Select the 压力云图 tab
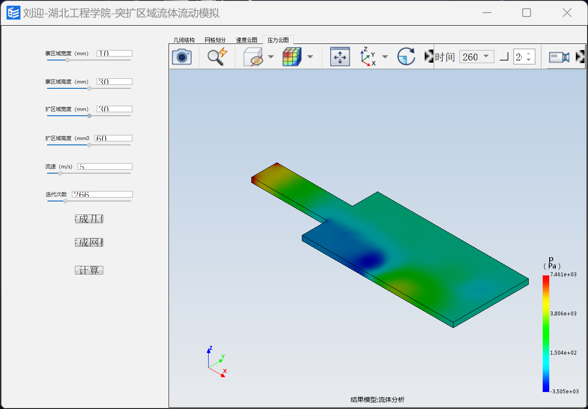This screenshot has width=588, height=409. [278, 40]
